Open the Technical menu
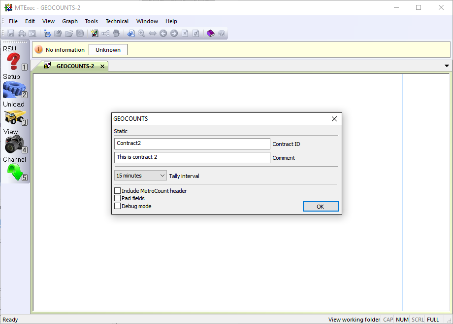Screen dimensions: 453x324 tap(117, 21)
